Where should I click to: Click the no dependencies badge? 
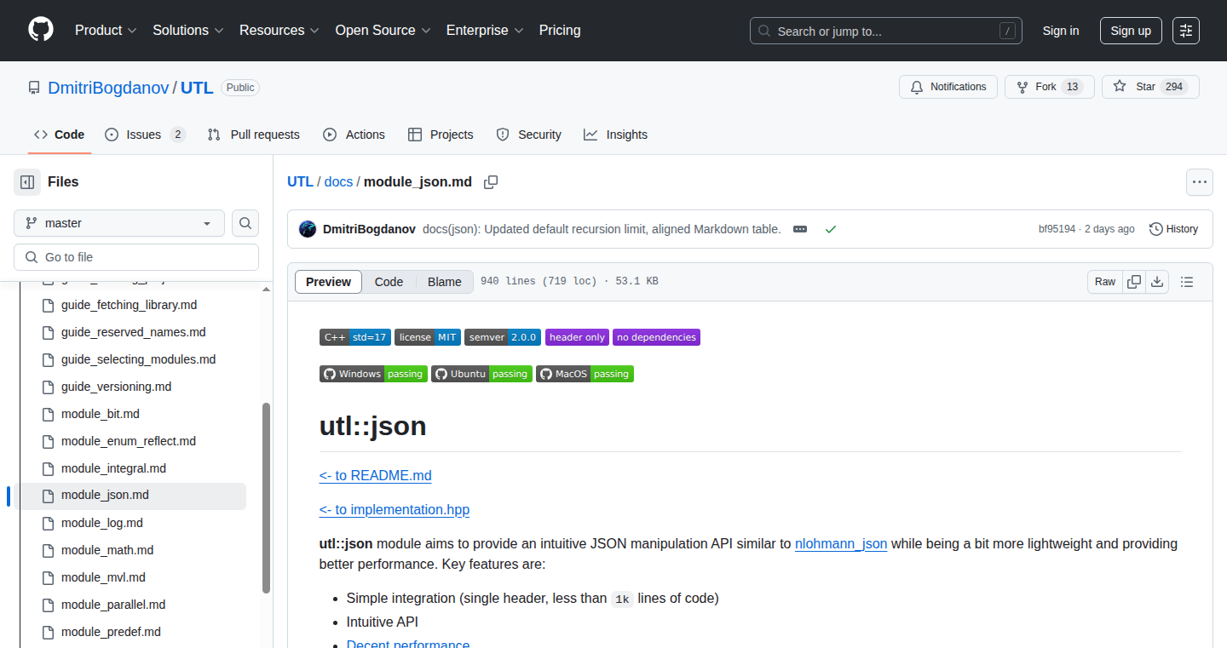[x=656, y=337]
